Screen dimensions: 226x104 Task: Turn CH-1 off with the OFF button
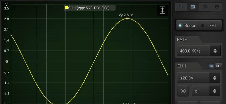[219, 66]
